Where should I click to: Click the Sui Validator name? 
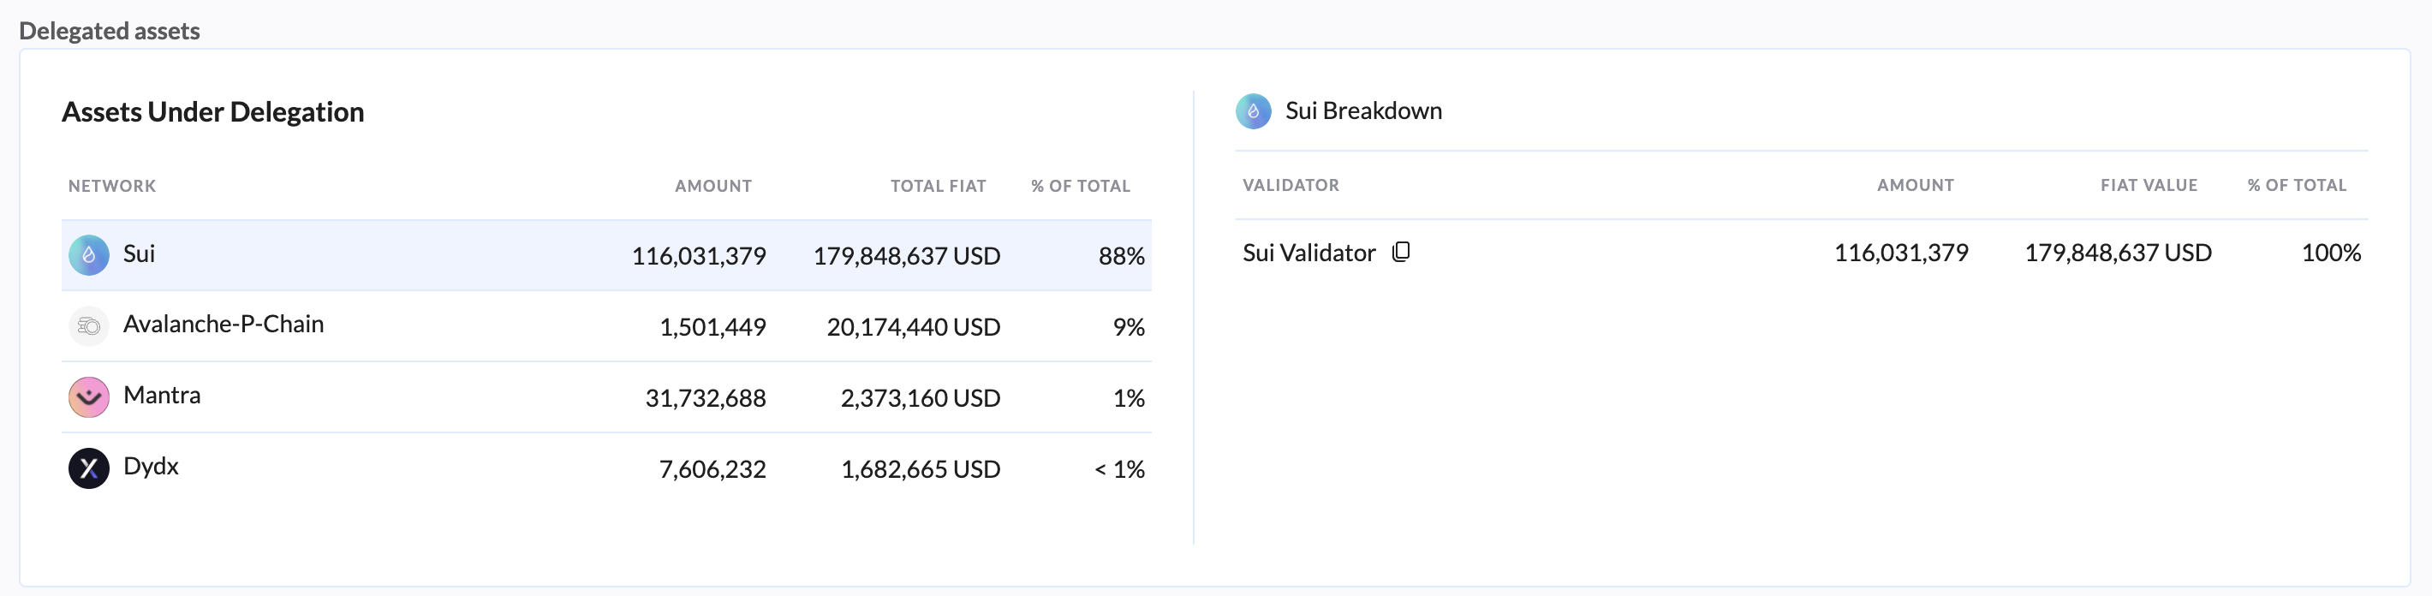[x=1308, y=253]
